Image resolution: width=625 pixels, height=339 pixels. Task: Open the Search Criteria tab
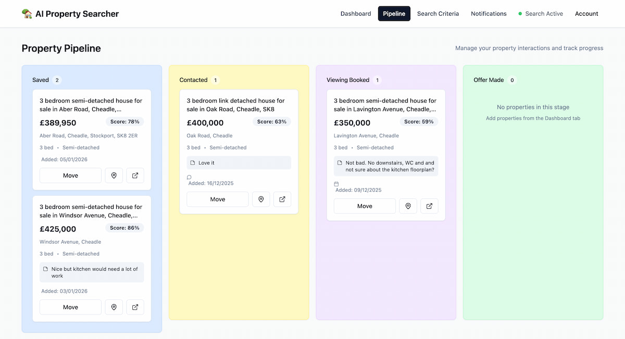[x=438, y=14]
